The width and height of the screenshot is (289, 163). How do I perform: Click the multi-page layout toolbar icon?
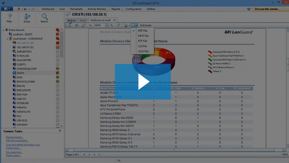click(119, 26)
